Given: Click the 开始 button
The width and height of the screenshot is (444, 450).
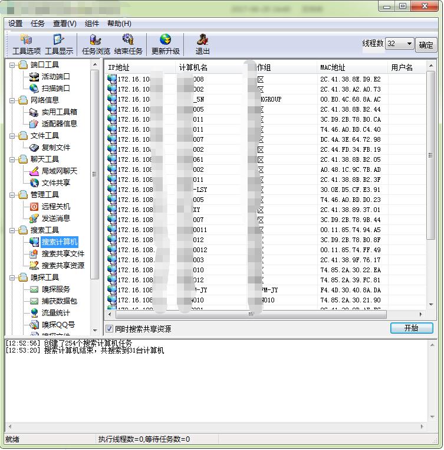Looking at the screenshot, I should [x=412, y=328].
